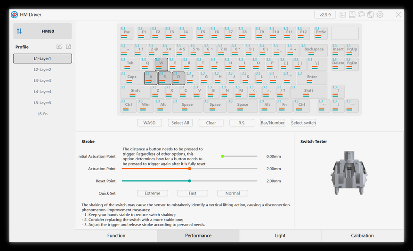Switch to the Calibration tab

[362, 236]
